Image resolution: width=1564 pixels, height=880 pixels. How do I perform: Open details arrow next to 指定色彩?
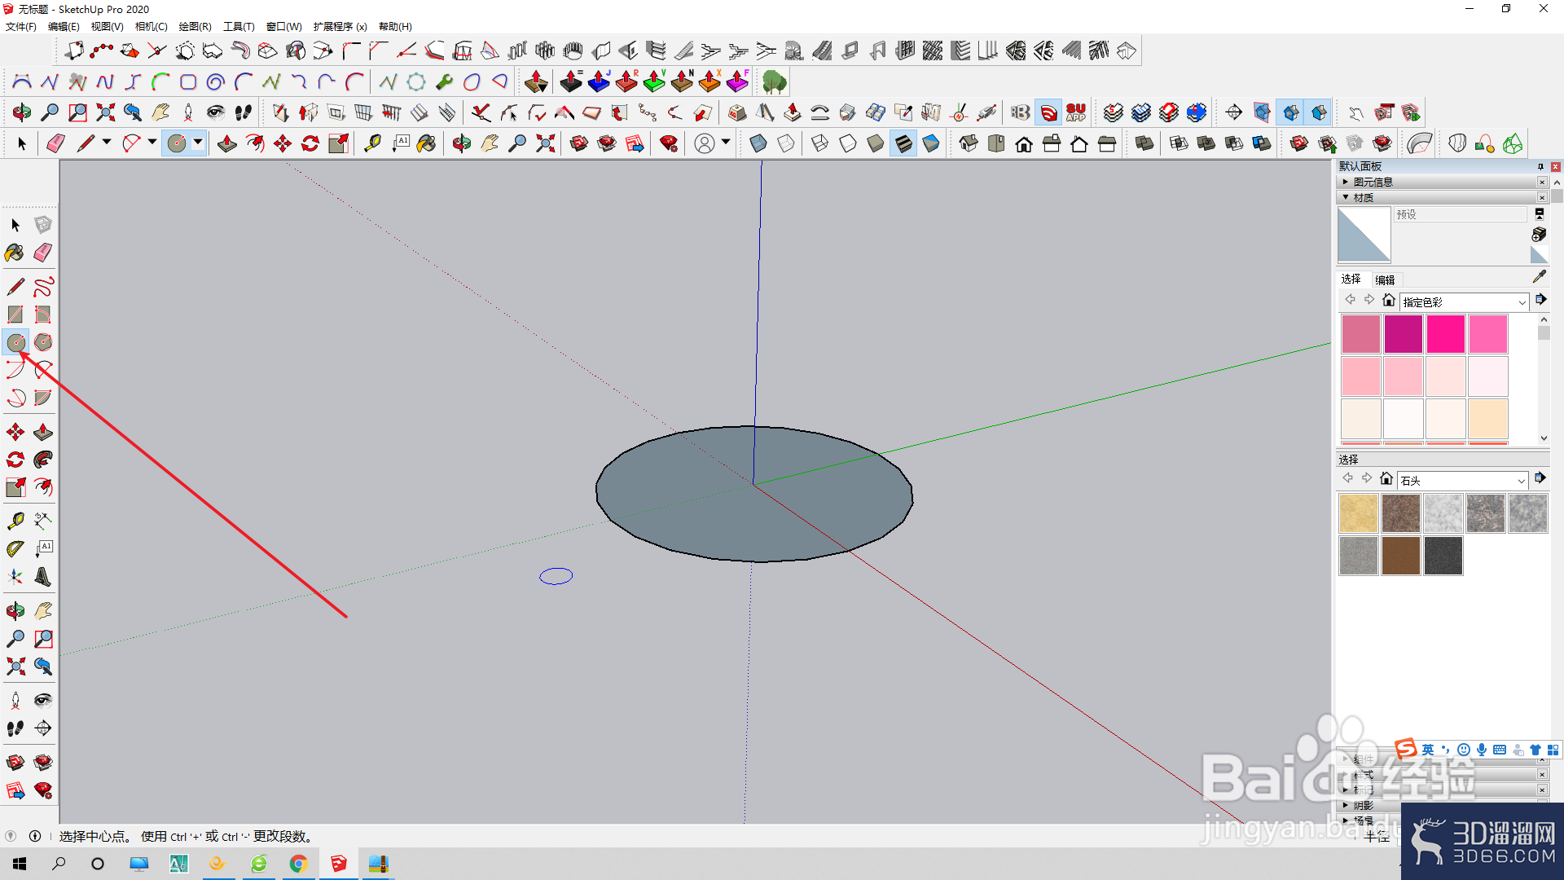pos(1541,300)
